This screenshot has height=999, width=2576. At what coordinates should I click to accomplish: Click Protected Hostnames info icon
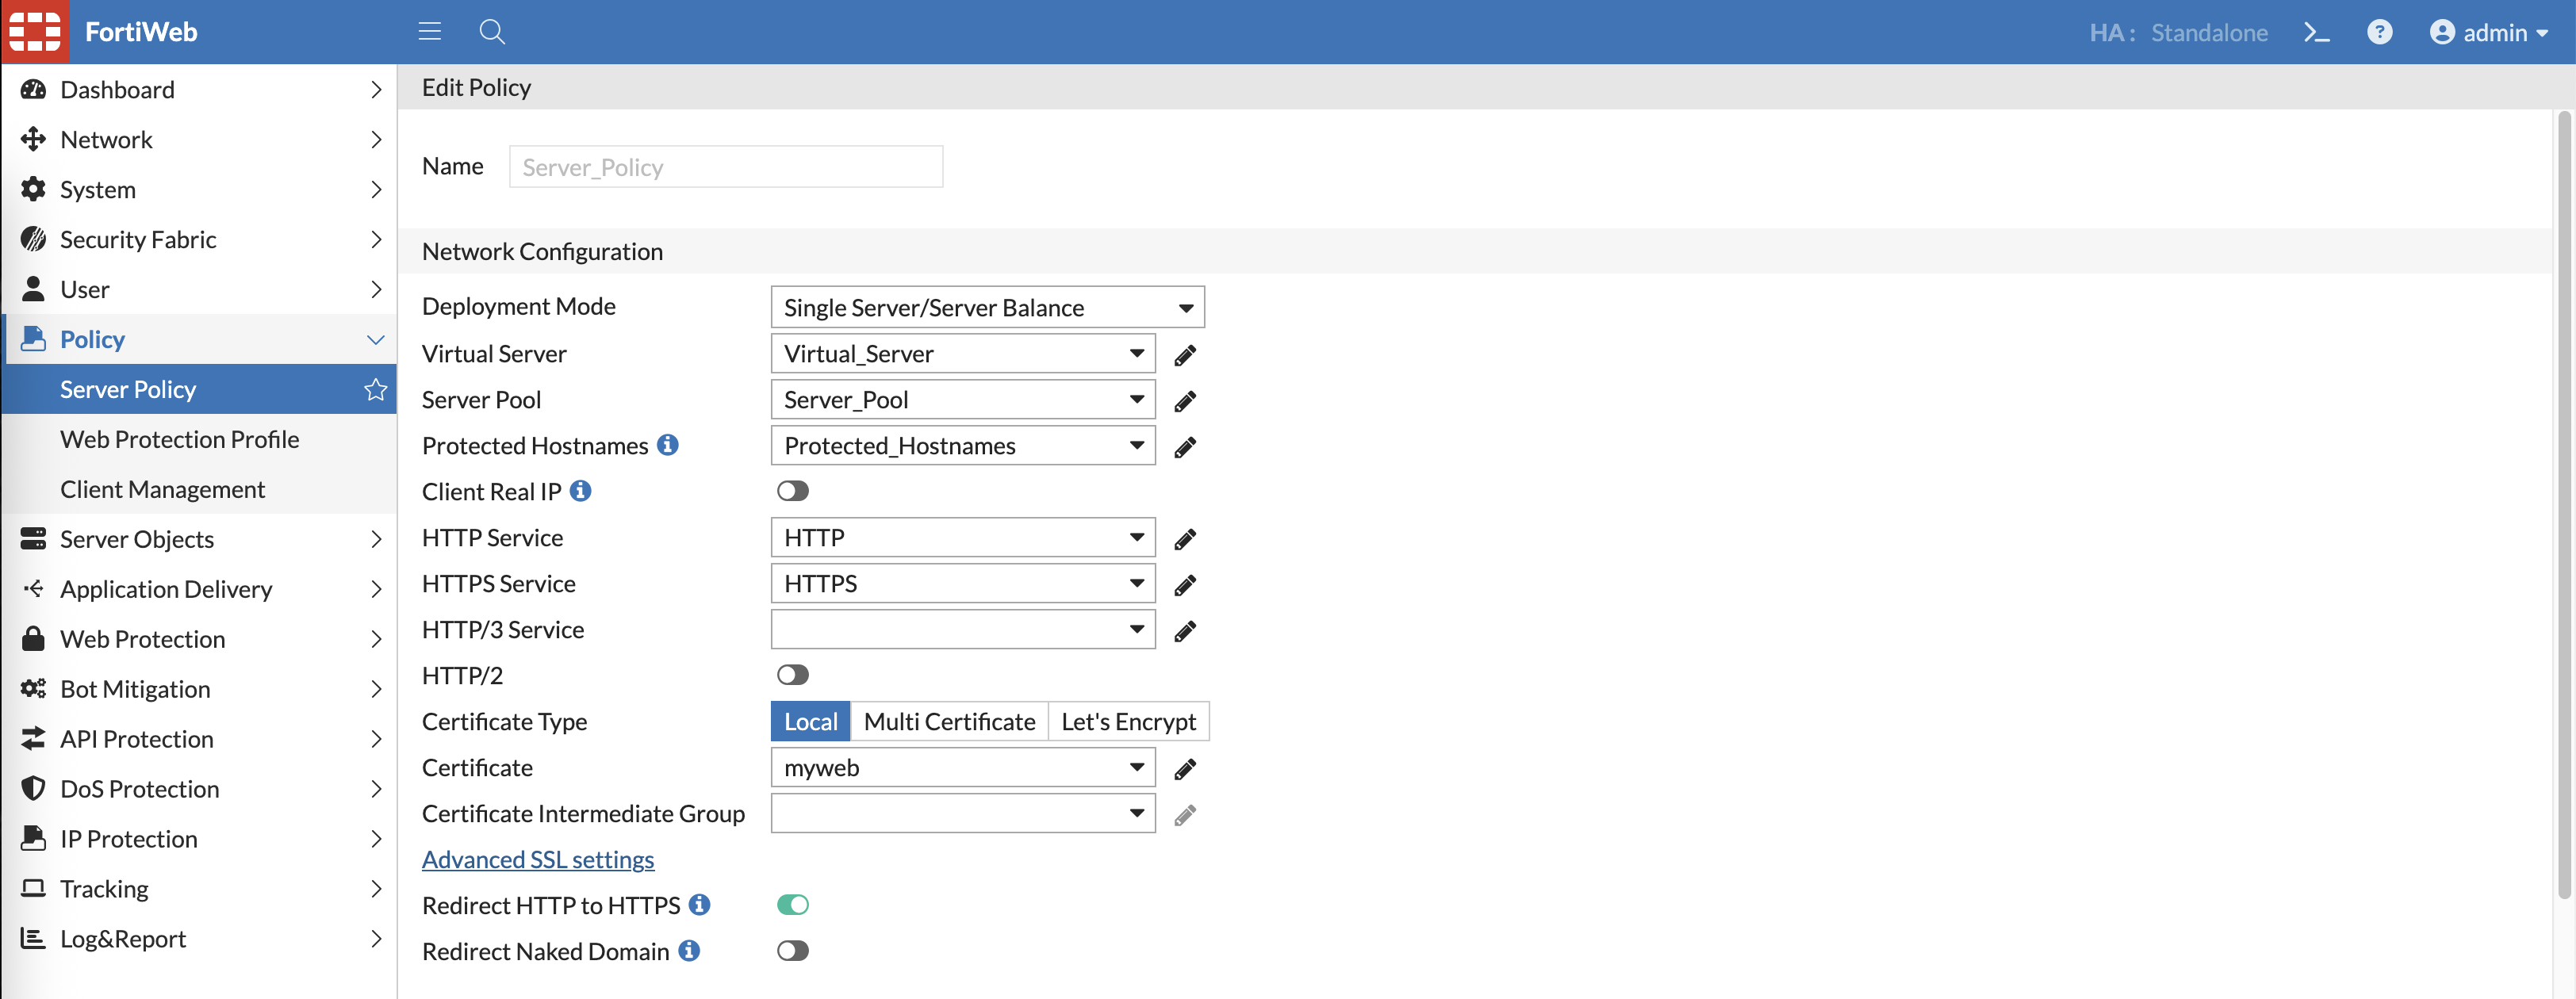pyautogui.click(x=668, y=445)
